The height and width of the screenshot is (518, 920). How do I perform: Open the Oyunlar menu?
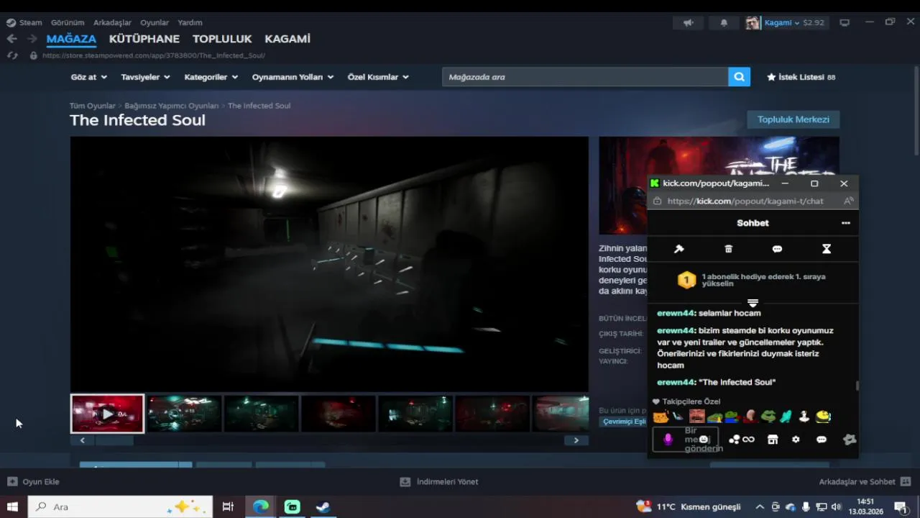click(155, 22)
